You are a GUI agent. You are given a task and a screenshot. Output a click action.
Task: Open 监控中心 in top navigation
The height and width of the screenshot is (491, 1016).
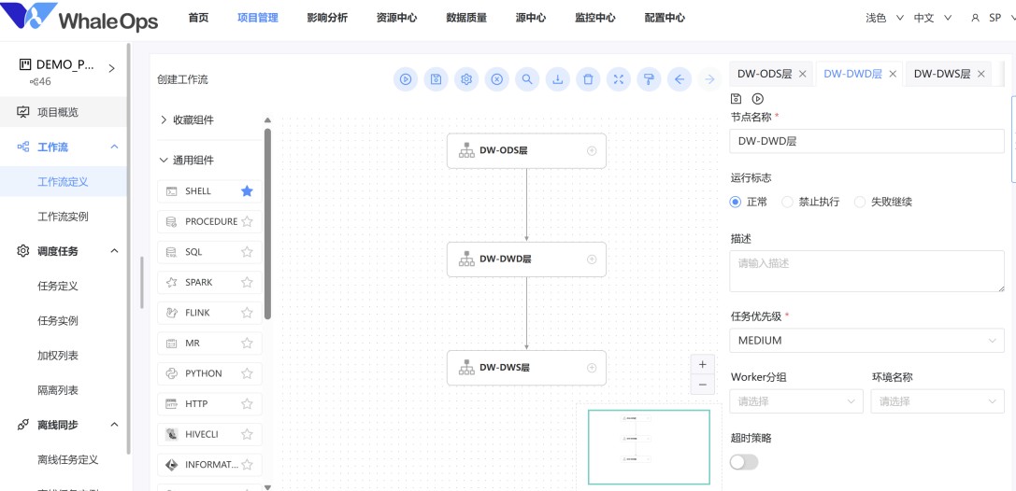point(594,18)
